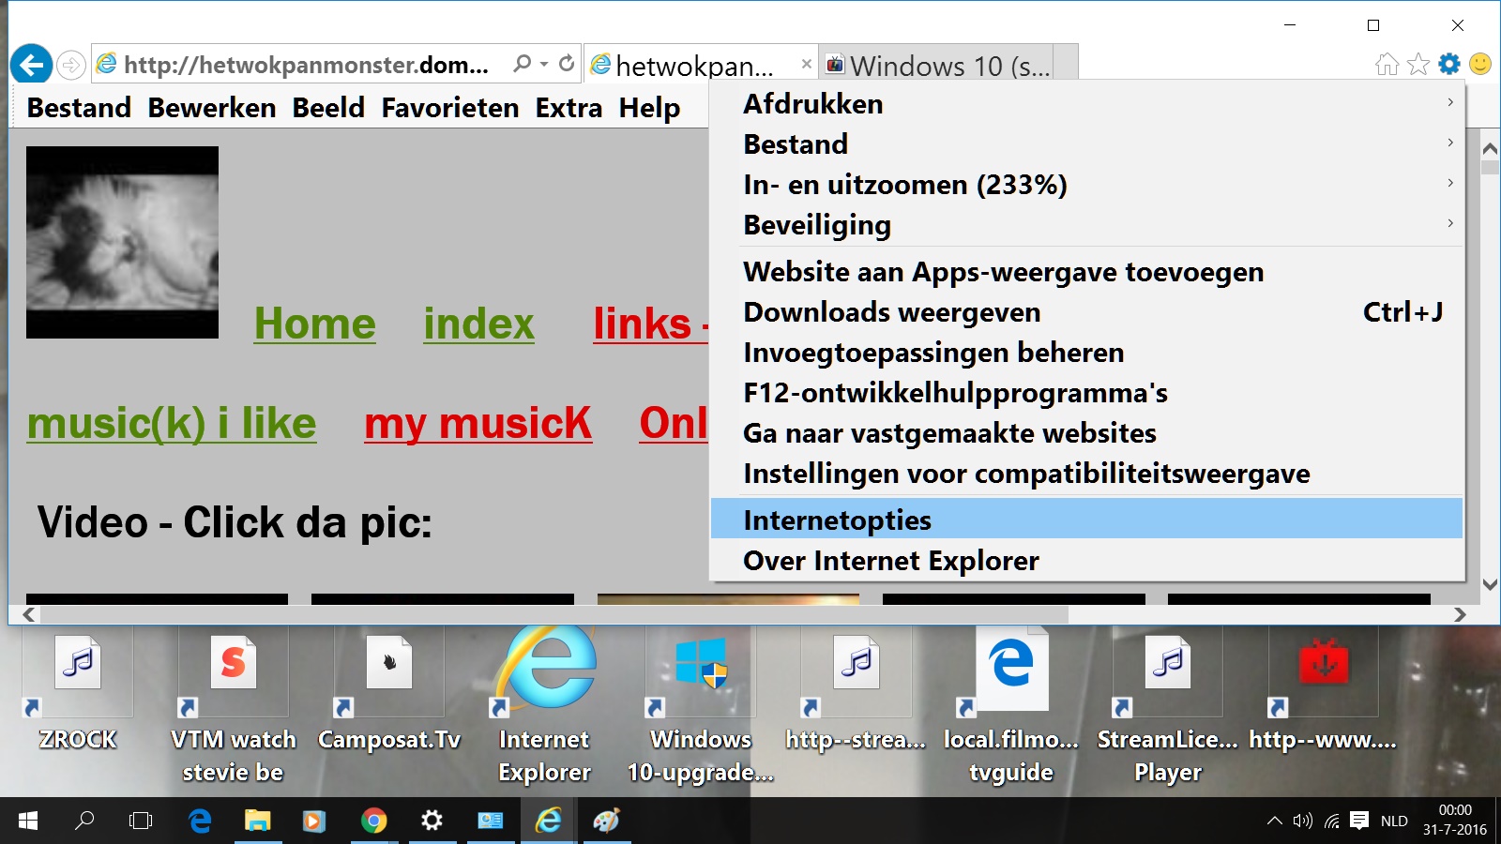Open File Explorer from the taskbar
1501x844 pixels.
click(257, 821)
